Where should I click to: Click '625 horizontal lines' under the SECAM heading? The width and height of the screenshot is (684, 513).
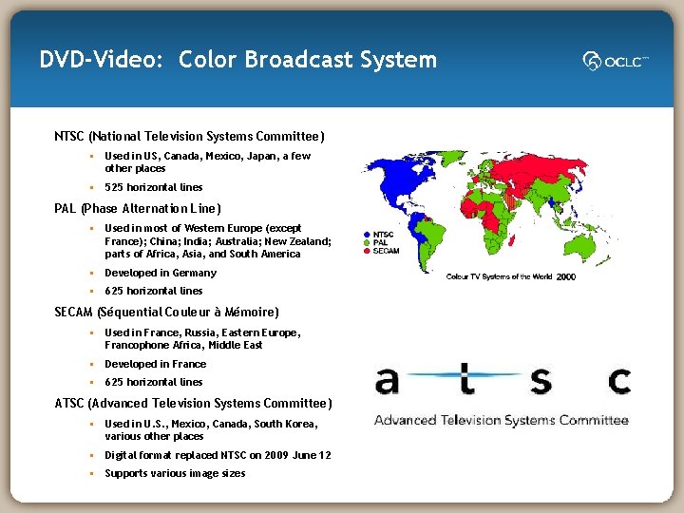154,382
